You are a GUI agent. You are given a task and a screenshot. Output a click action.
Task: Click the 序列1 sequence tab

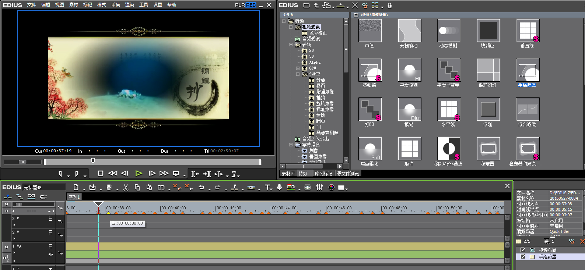(x=74, y=197)
